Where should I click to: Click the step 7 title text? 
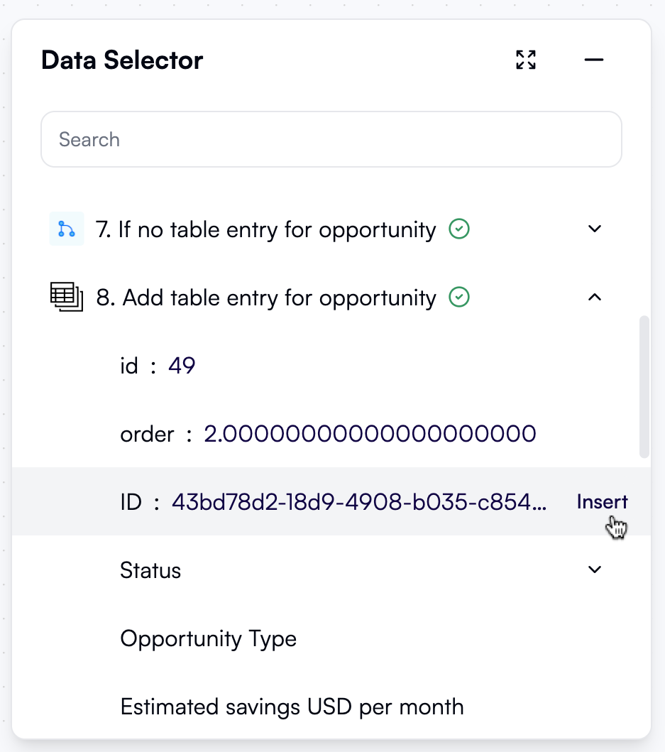265,229
